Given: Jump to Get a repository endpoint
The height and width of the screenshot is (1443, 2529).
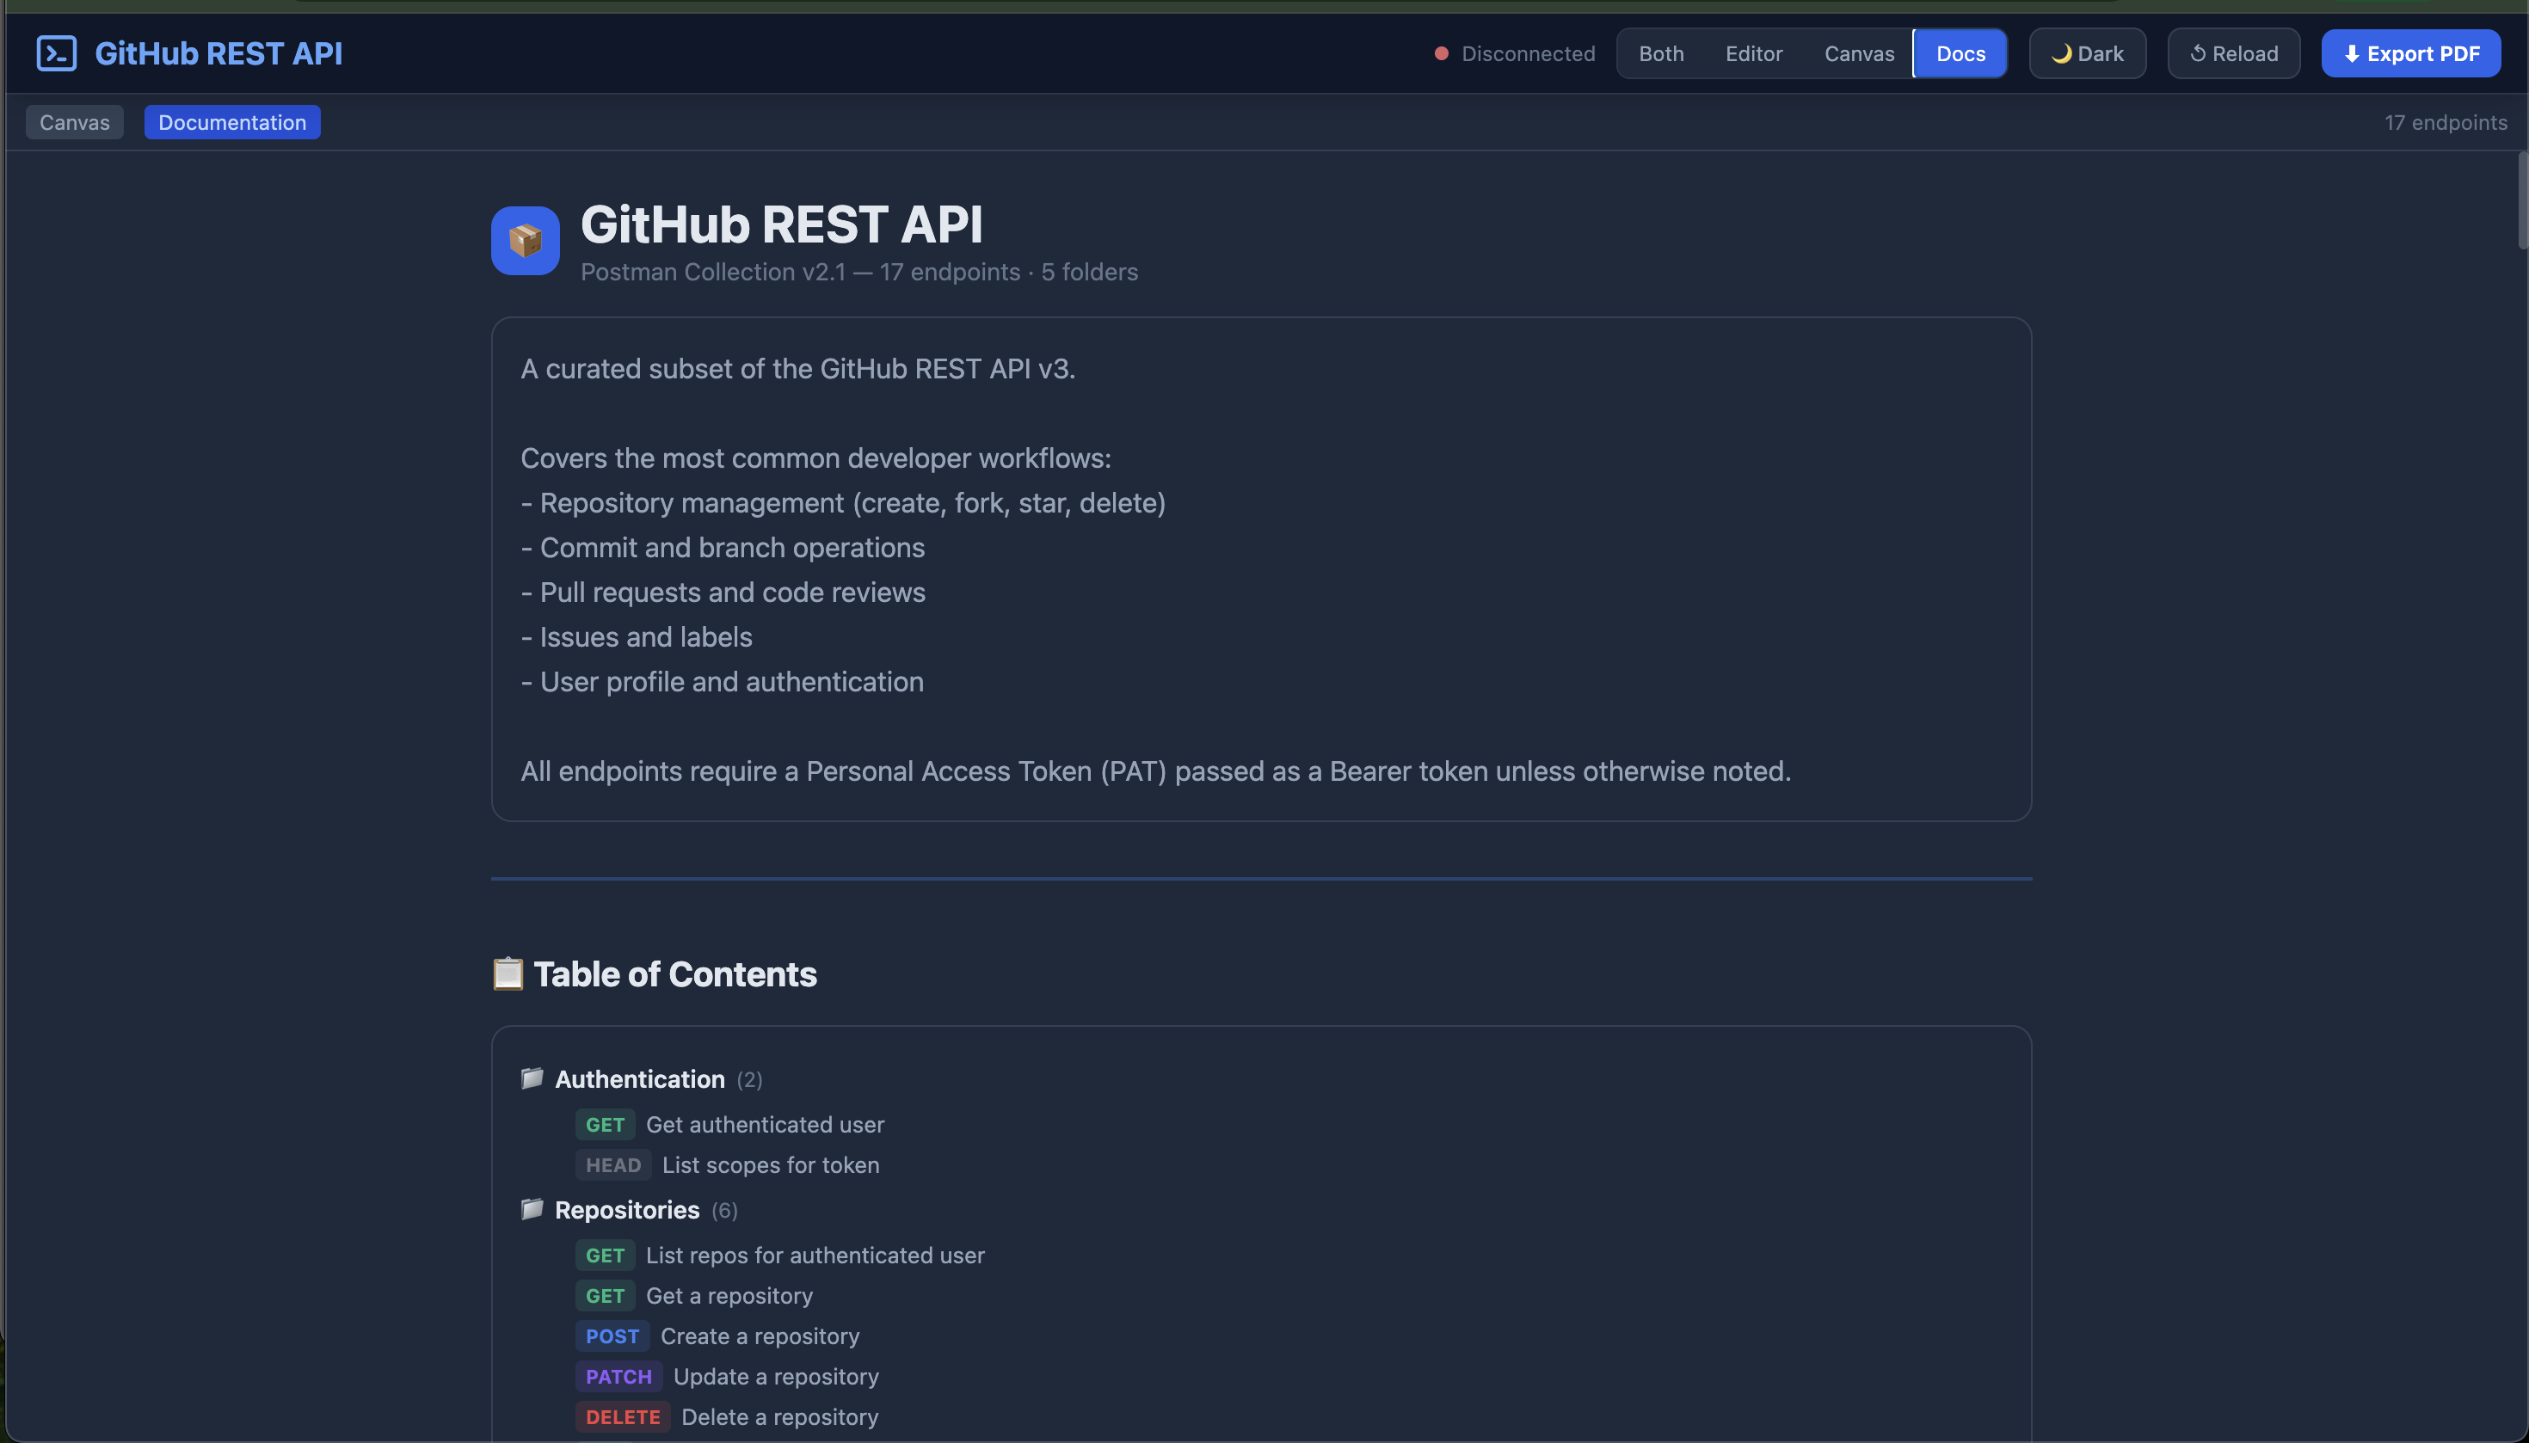Looking at the screenshot, I should 729,1296.
